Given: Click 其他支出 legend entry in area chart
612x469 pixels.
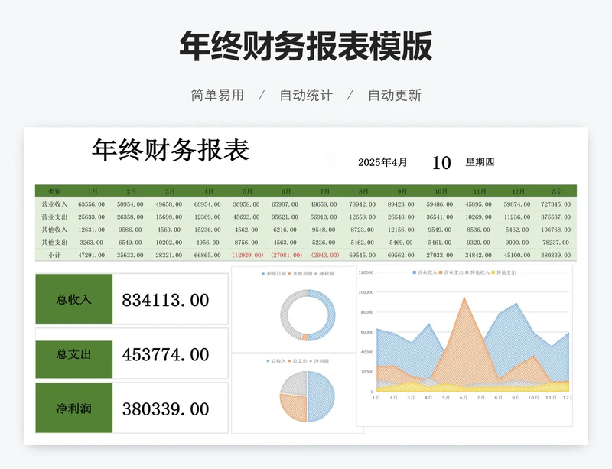Looking at the screenshot, I should pyautogui.click(x=503, y=272).
